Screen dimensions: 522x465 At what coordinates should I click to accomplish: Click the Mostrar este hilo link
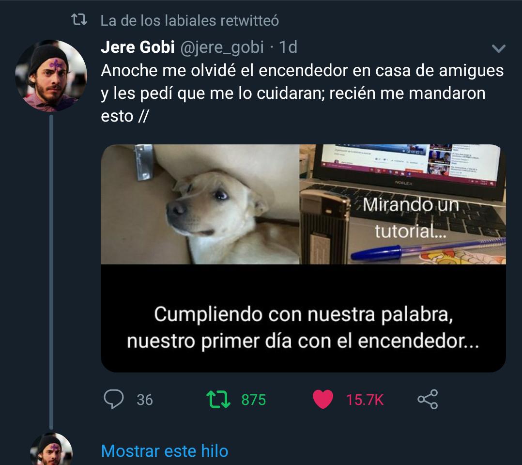pos(165,451)
